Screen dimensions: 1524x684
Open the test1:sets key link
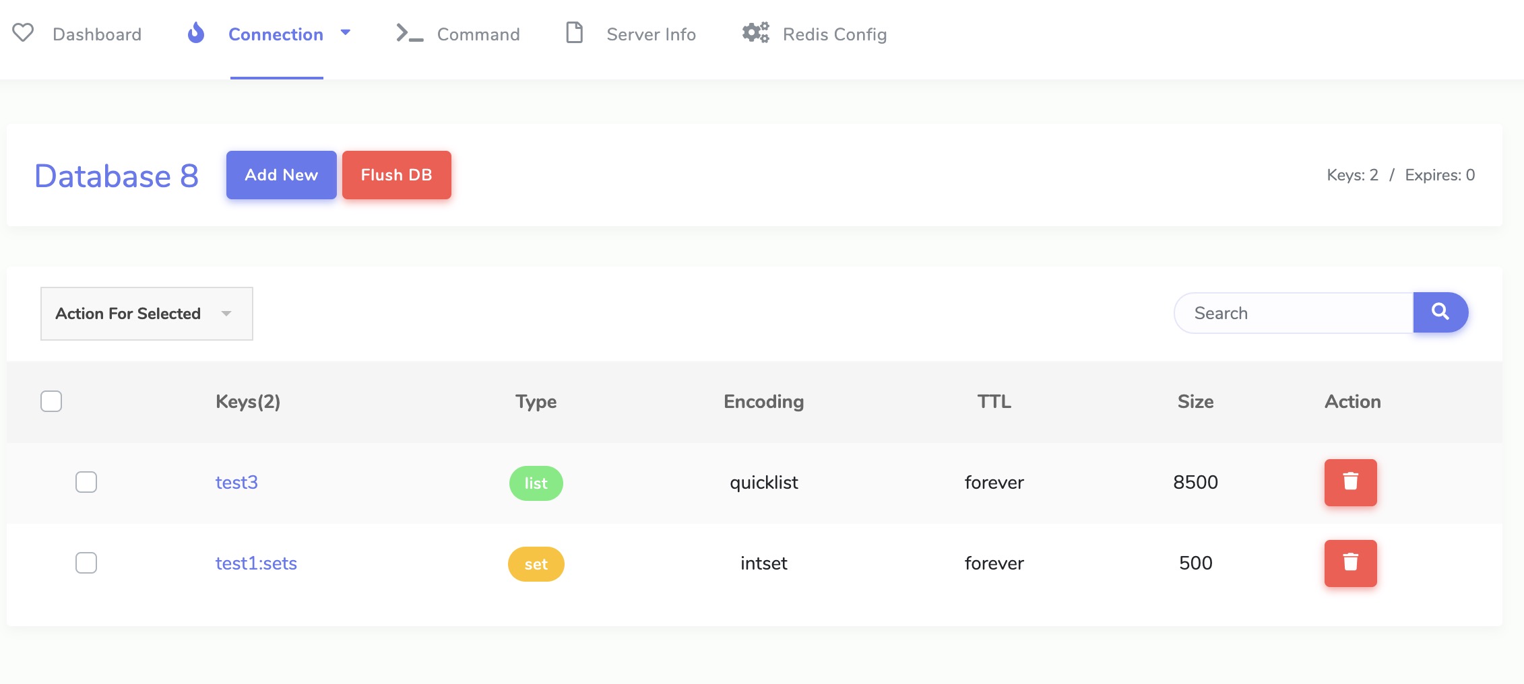256,563
